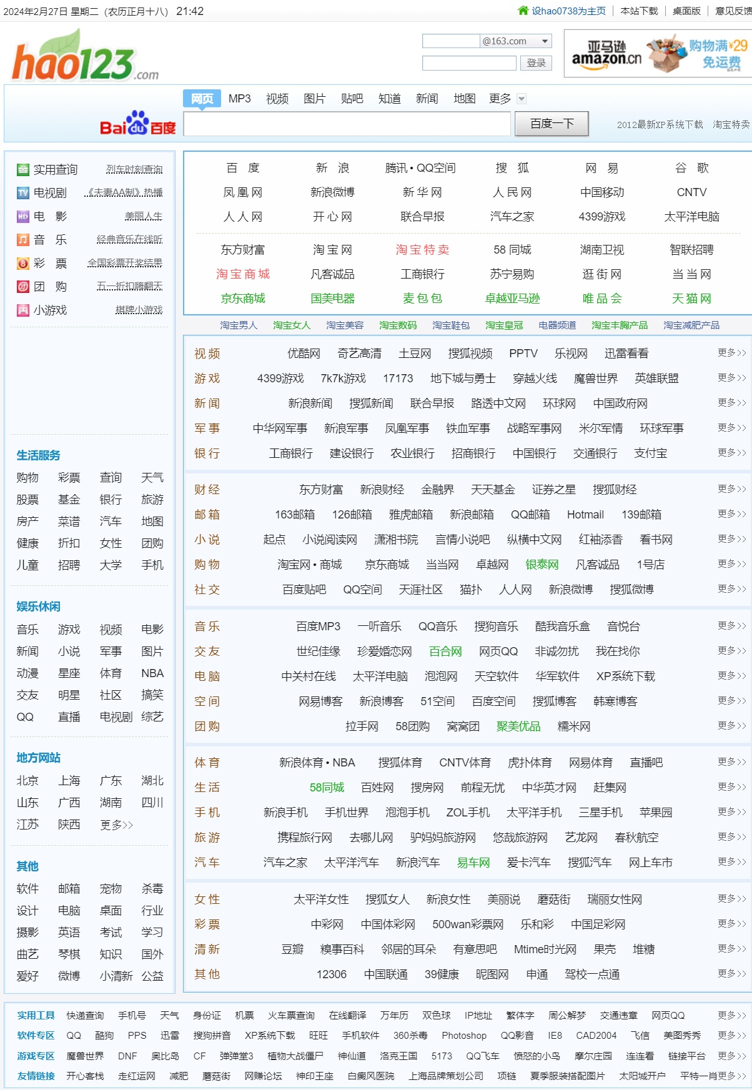Open the 淘宝皇冠 link

[x=504, y=325]
